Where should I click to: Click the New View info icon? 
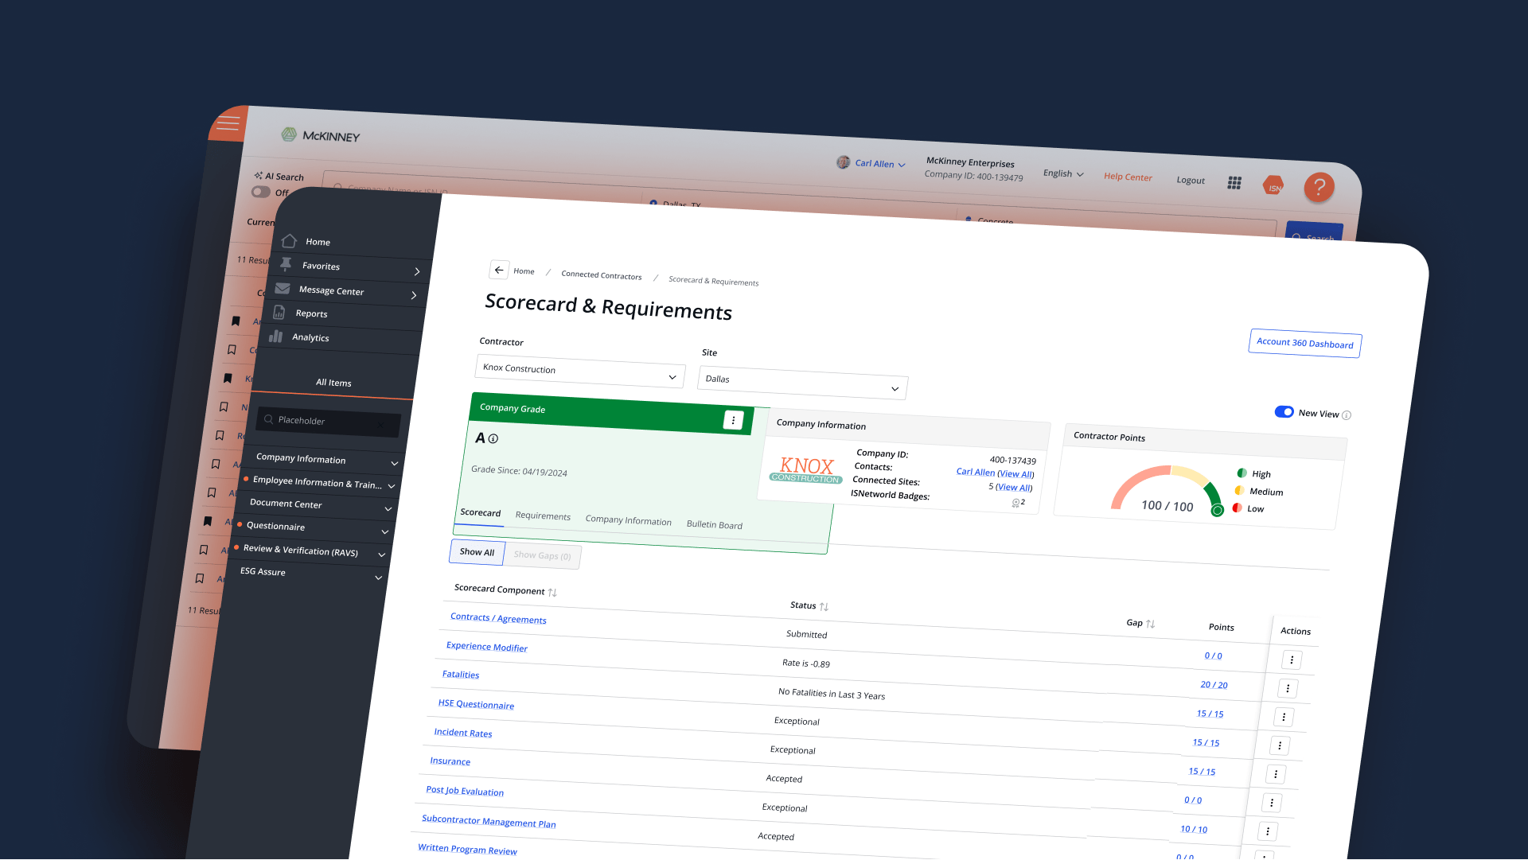click(1347, 415)
